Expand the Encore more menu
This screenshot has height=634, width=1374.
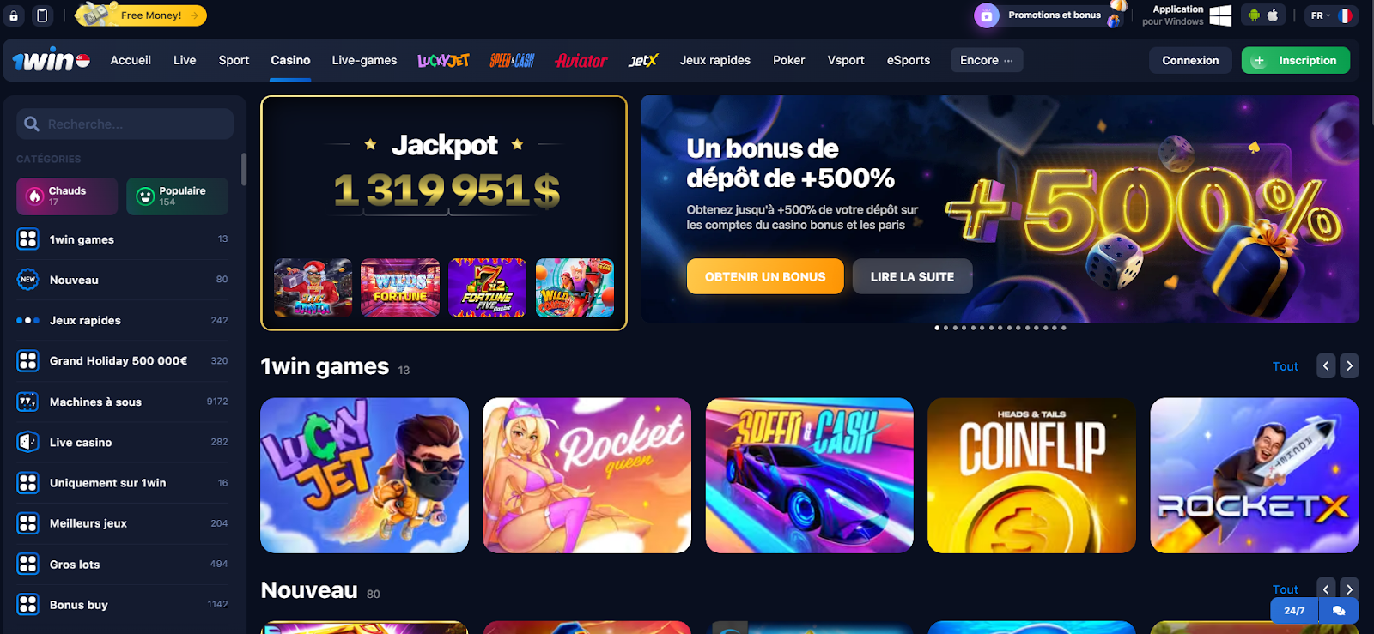[987, 60]
